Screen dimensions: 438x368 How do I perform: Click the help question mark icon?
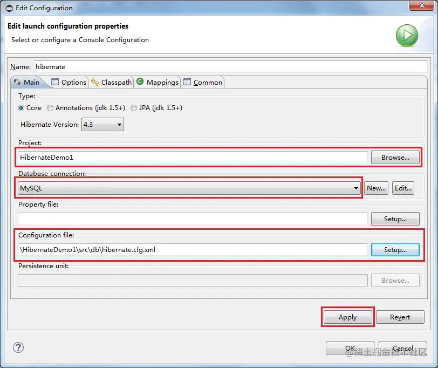[x=18, y=348]
